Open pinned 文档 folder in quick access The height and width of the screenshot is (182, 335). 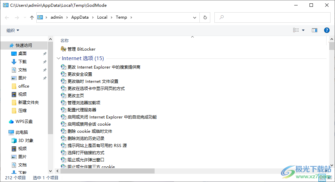[x=22, y=70]
